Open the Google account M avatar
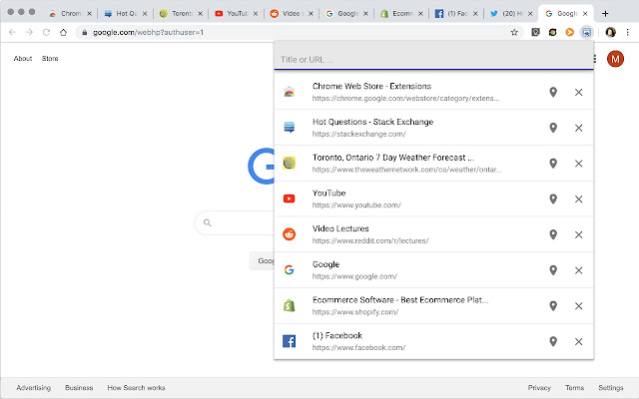Image resolution: width=639 pixels, height=399 pixels. [x=615, y=59]
